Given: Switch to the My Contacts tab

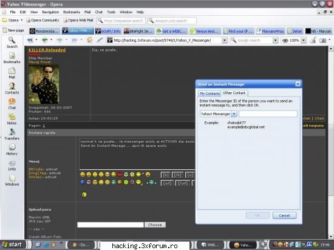Looking at the screenshot, I should pos(210,93).
